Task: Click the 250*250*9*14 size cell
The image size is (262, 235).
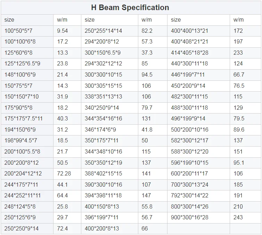Action: [22, 228]
